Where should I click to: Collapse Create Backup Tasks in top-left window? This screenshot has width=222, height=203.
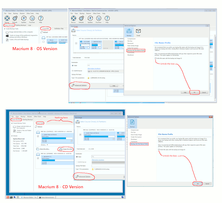tap(5, 29)
